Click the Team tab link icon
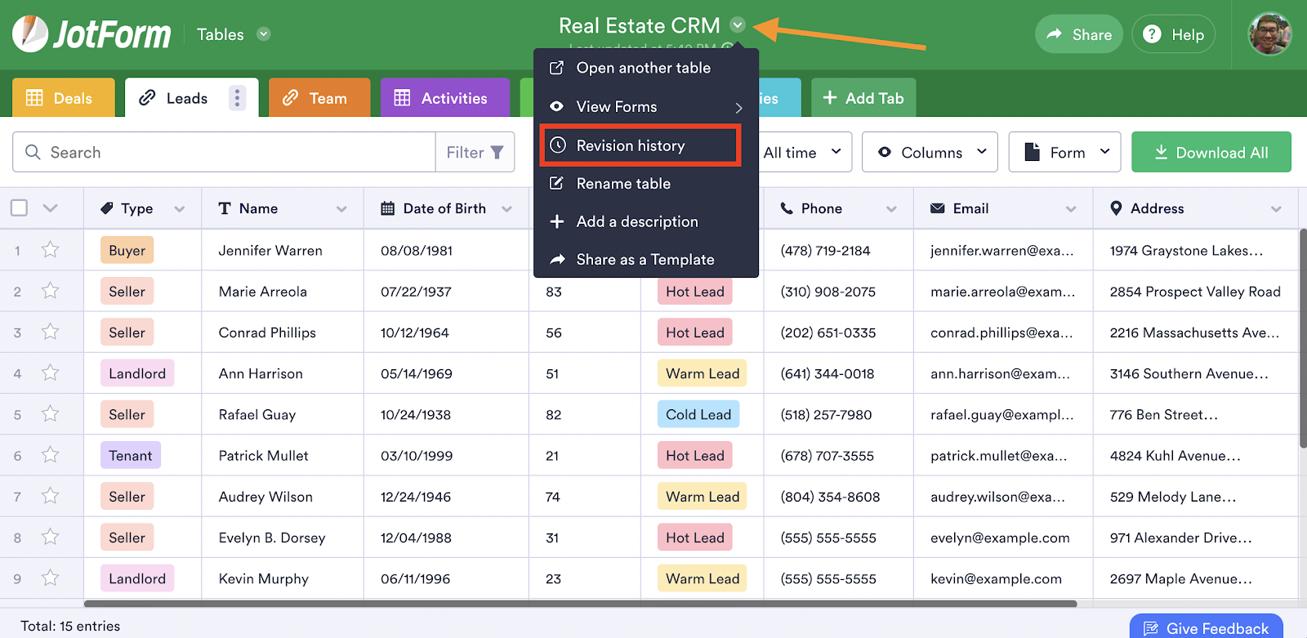Viewport: 1307px width, 638px height. (290, 98)
